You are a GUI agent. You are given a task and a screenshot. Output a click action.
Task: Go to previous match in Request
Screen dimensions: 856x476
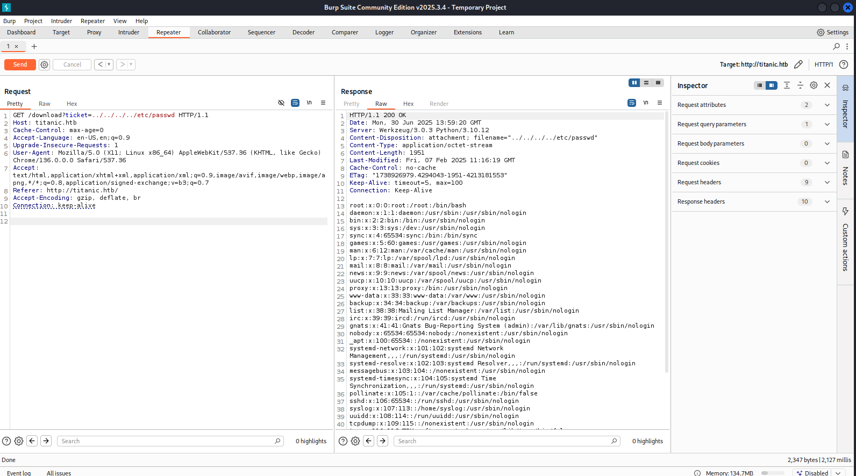[x=32, y=441]
